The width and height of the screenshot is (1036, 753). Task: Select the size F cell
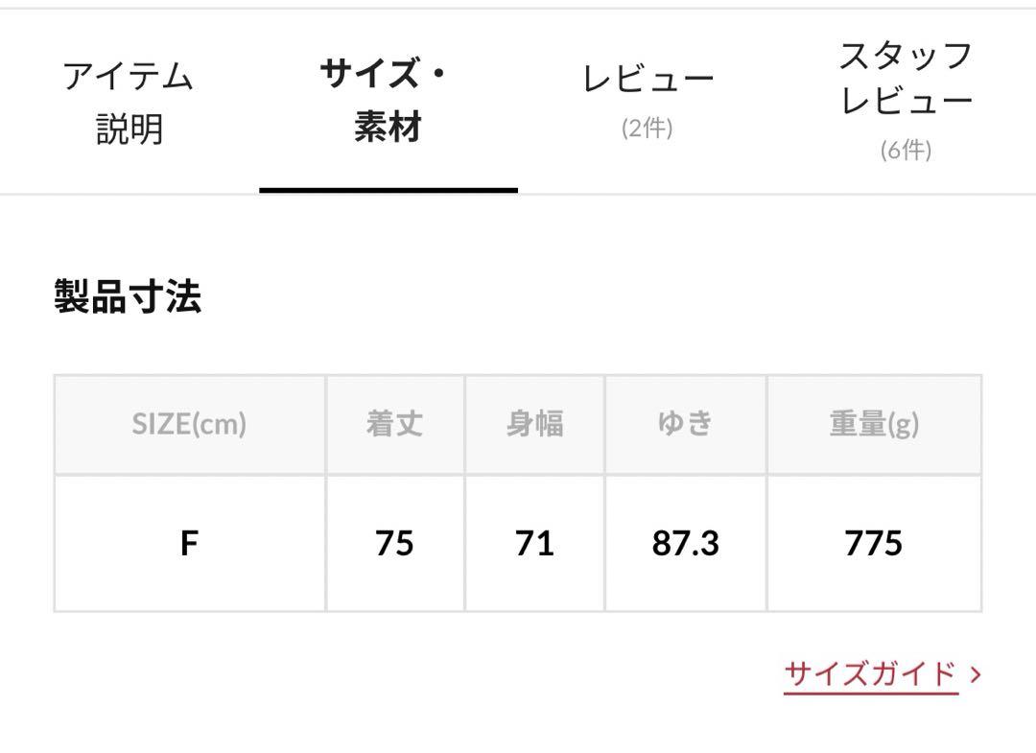click(x=190, y=544)
